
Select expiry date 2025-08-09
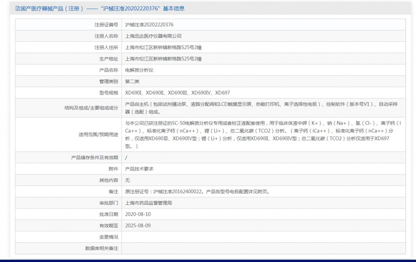(x=138, y=226)
